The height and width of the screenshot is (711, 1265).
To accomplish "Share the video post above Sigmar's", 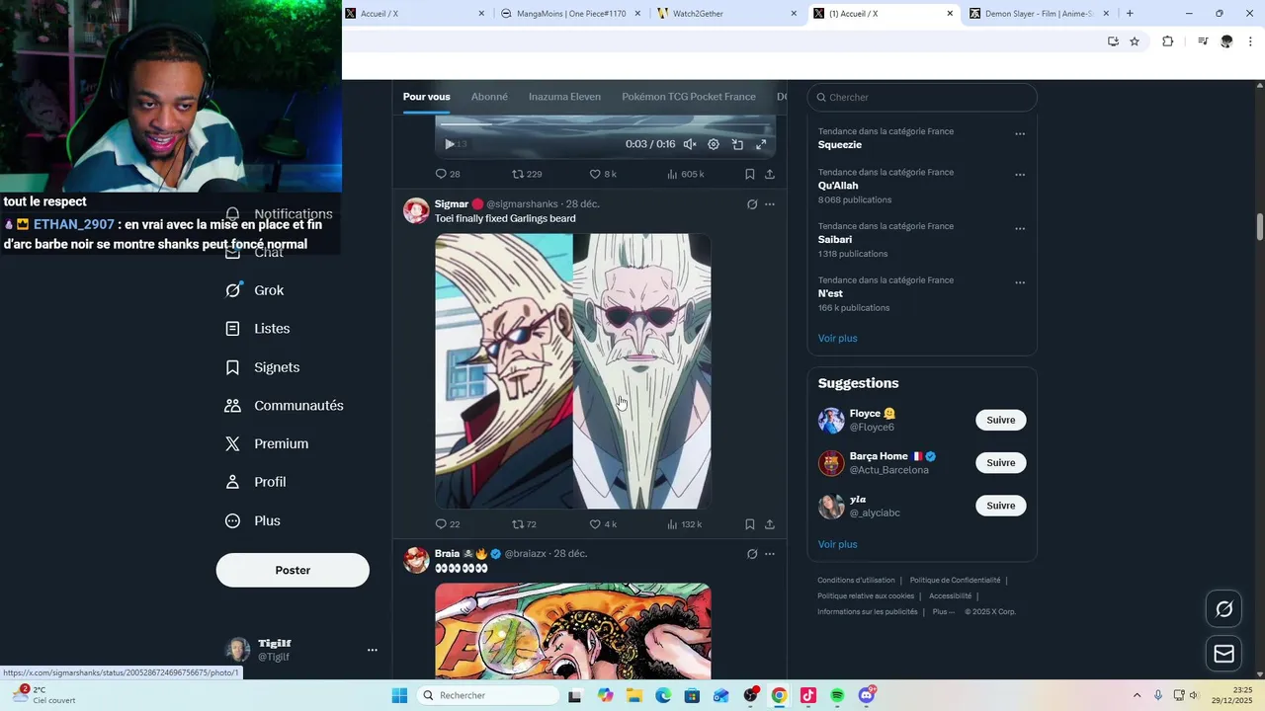I will (769, 174).
